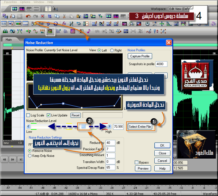Screen dimensions: 218x196
Task: Click the Precision Factor field
Action: (x=110, y=149)
